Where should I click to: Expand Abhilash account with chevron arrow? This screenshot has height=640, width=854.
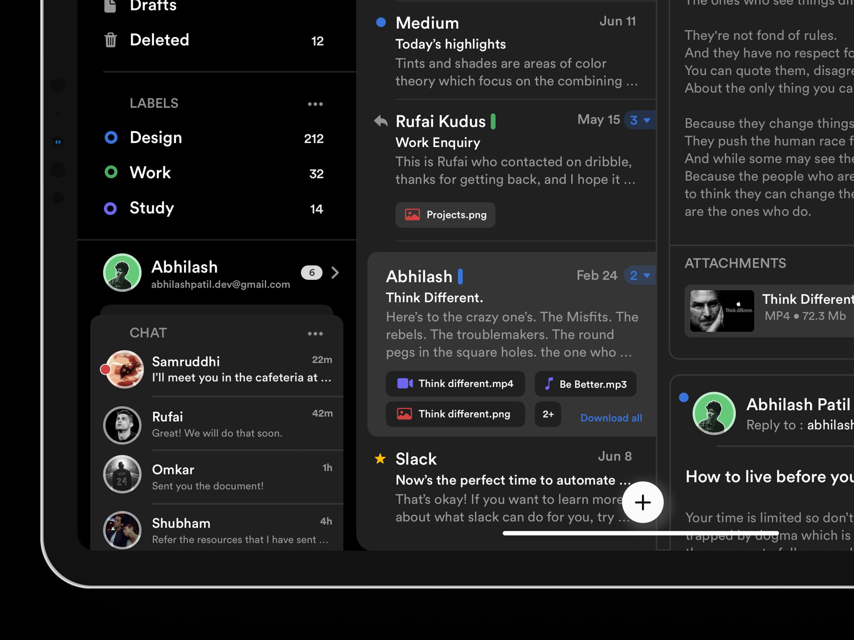[x=335, y=273]
